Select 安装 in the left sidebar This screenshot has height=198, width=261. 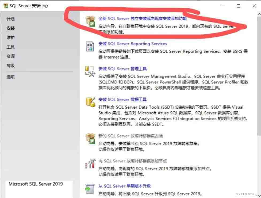point(10,28)
